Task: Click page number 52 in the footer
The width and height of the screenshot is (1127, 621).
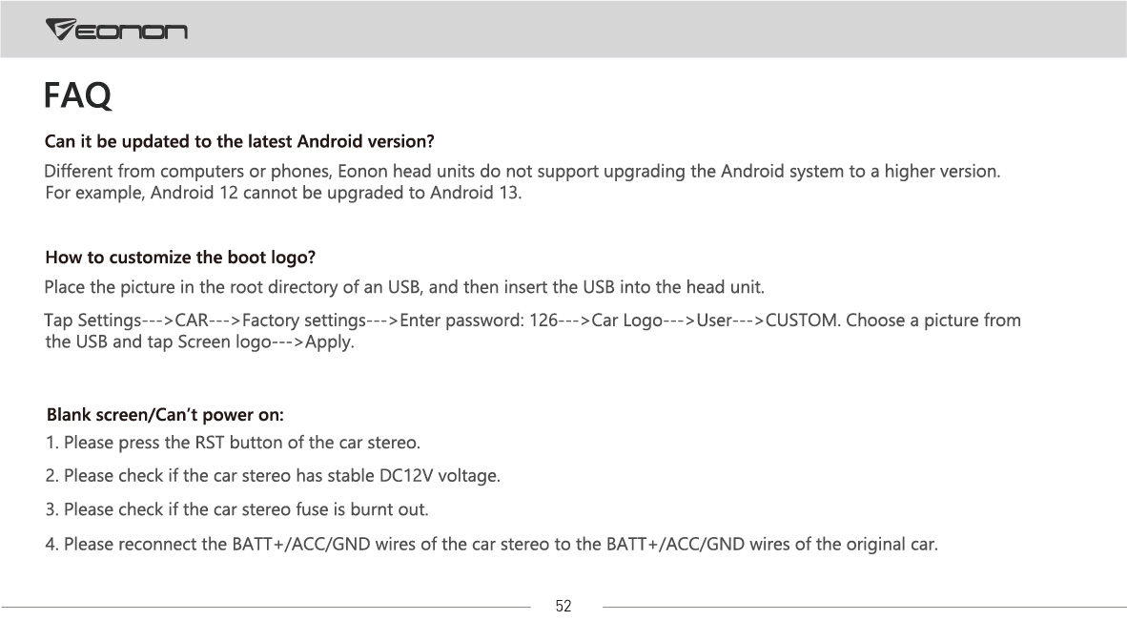Action: [x=563, y=606]
